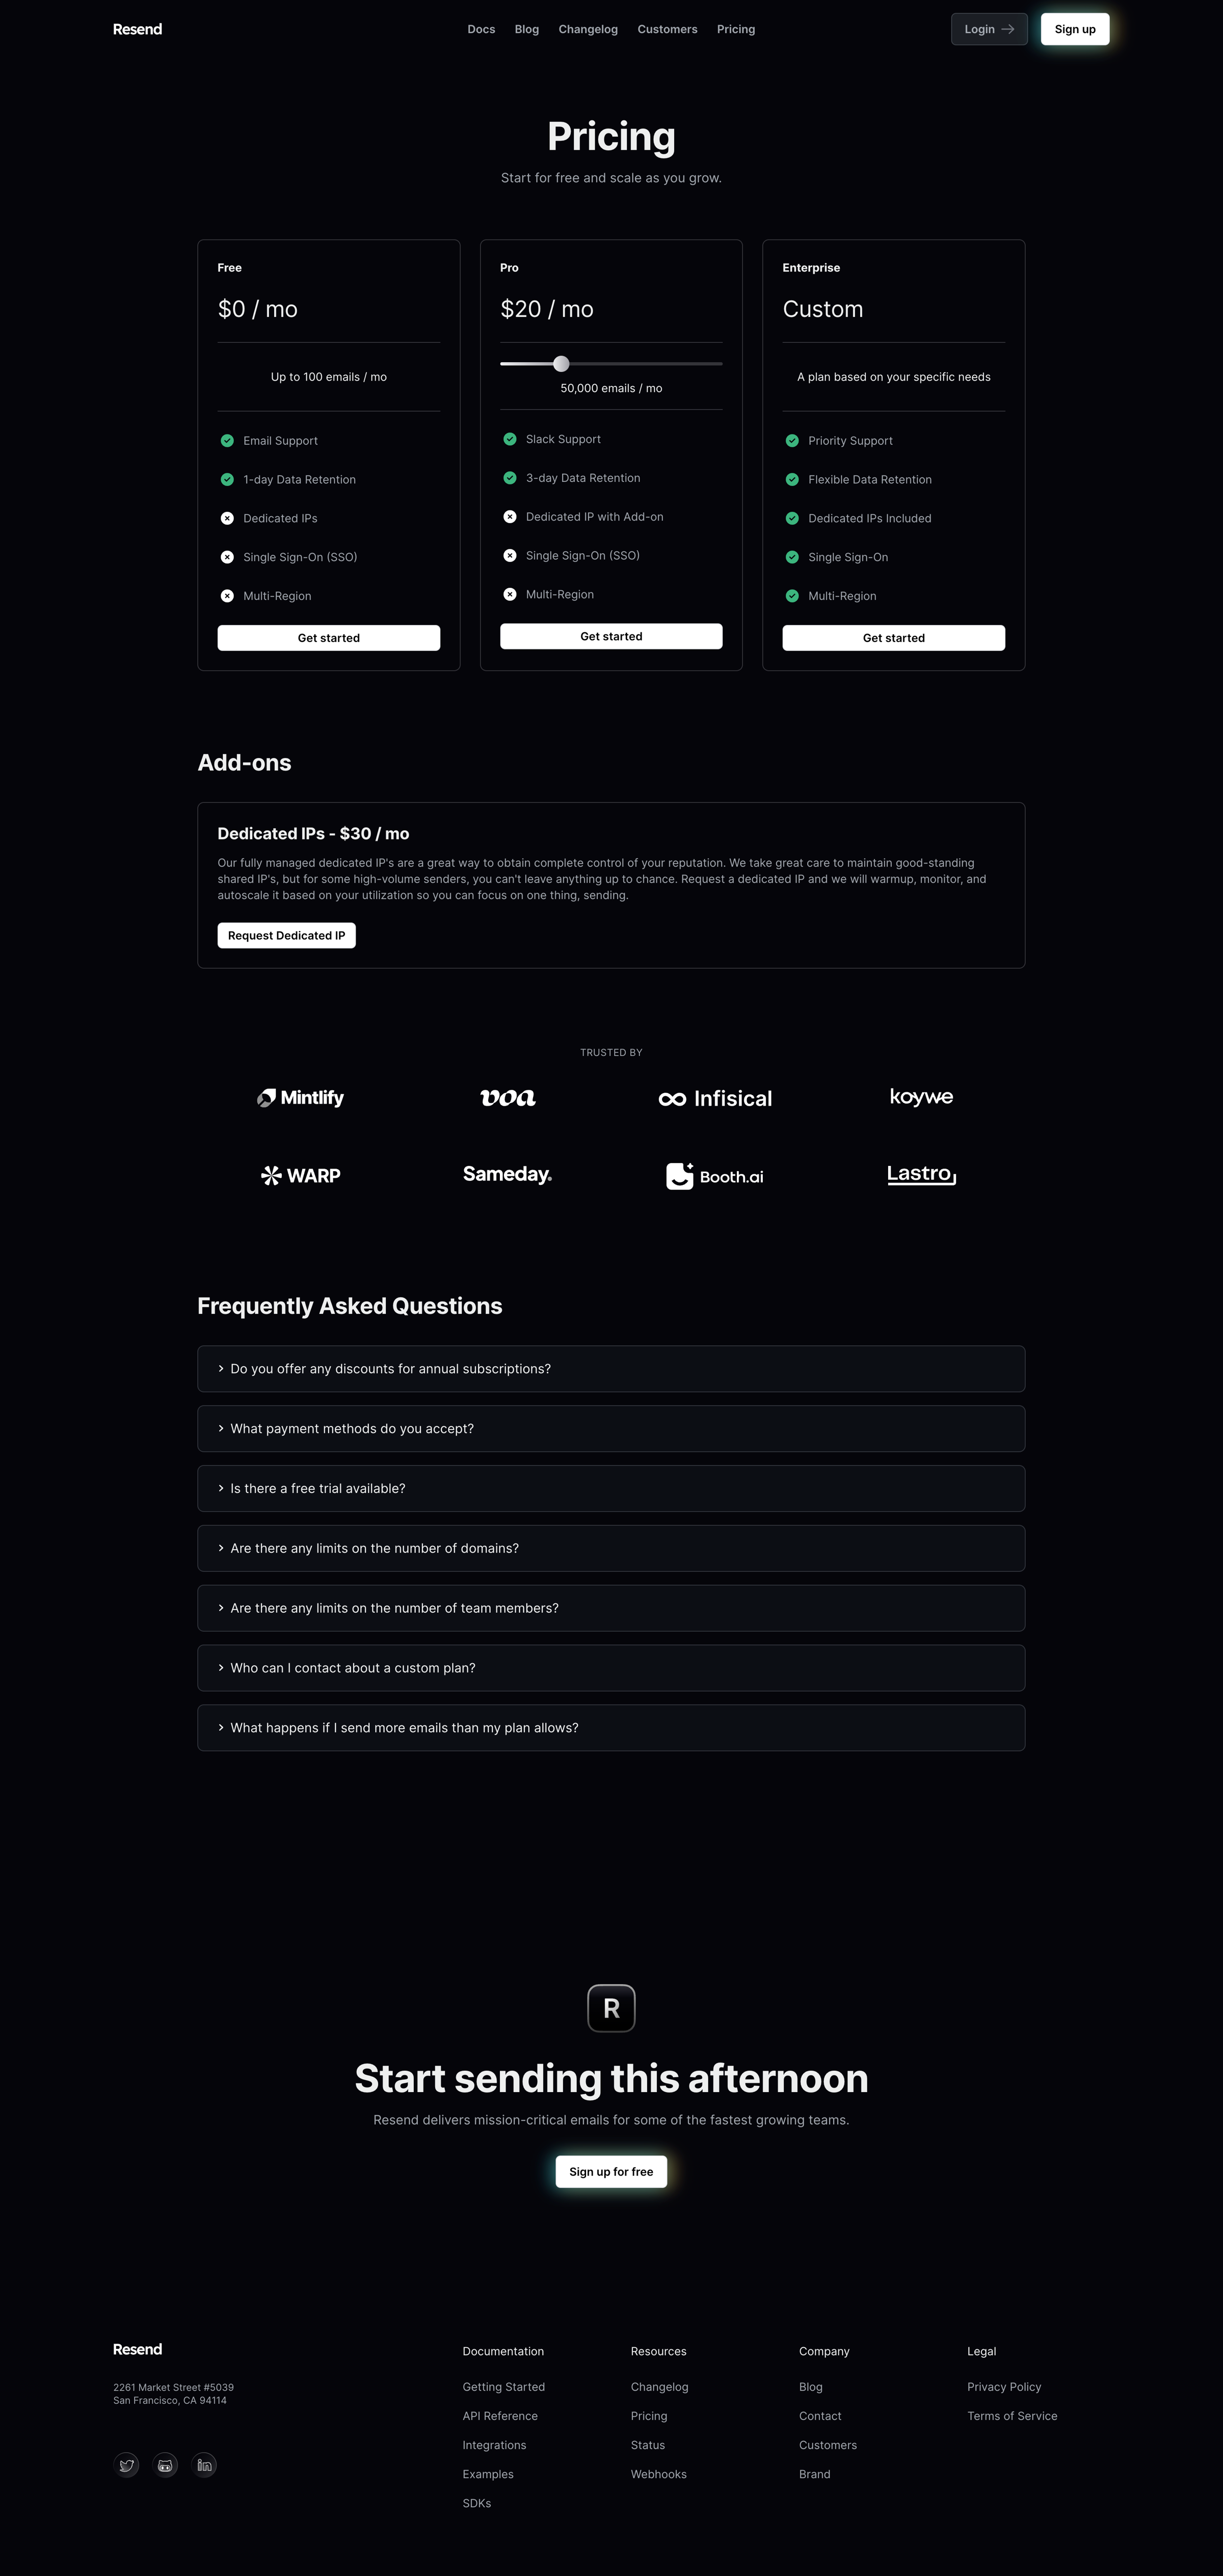
Task: Open the GitHub icon in the footer
Action: 166,2465
